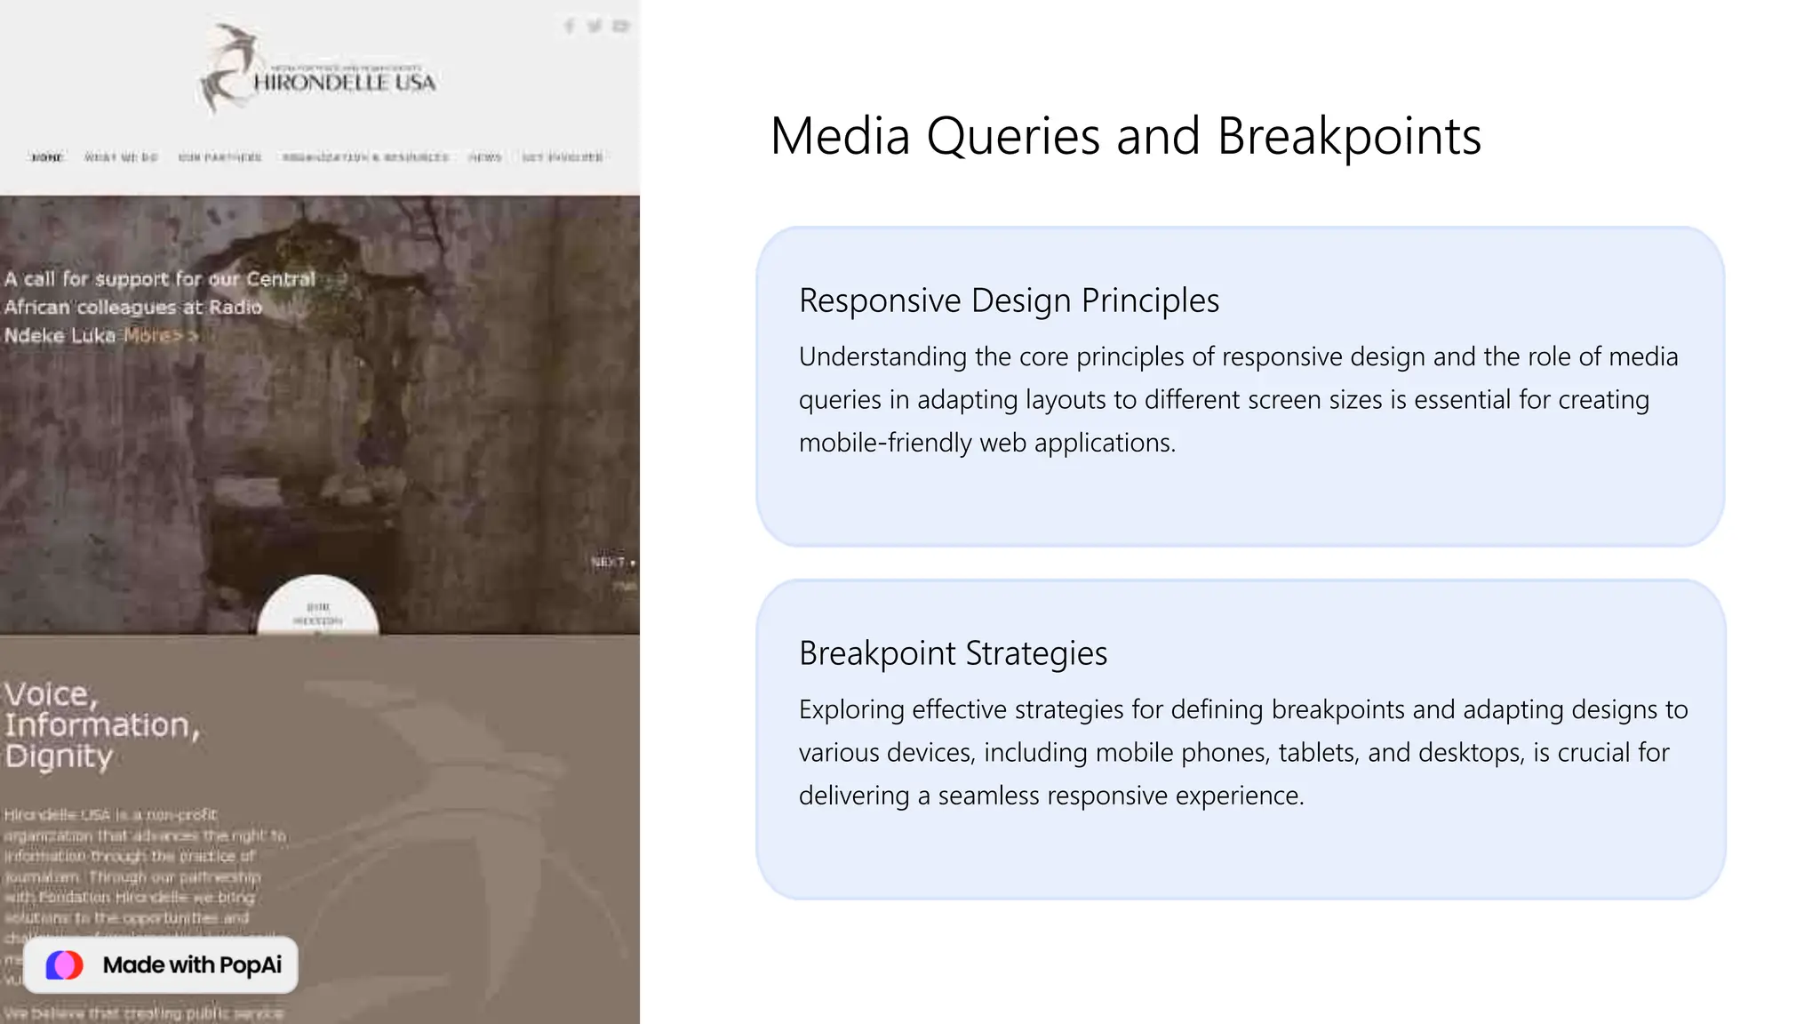Click the Responsive Design Principles card

[x=1240, y=387]
